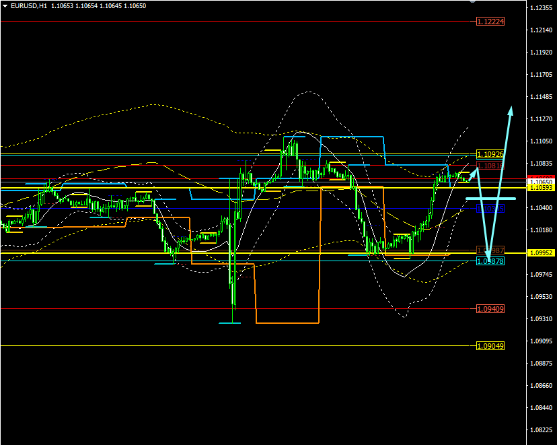Select the yellow 1.10926 level label
This screenshot has width=557, height=445.
[490, 154]
